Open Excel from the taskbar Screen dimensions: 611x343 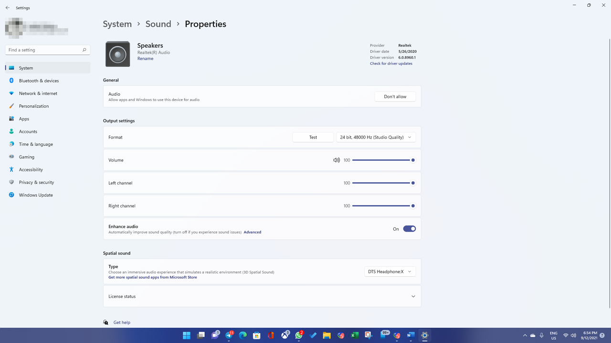pos(355,335)
